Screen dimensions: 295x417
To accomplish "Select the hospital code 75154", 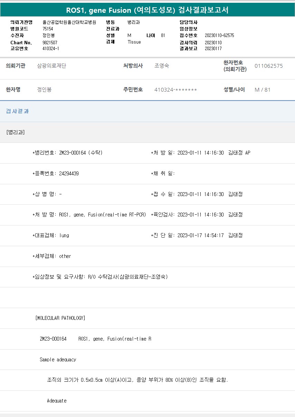I will tap(48, 29).
